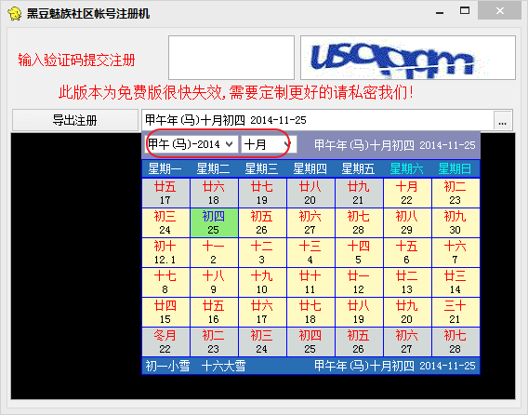
Task: Select calendar day 18 廿六 in first row
Action: click(x=214, y=193)
